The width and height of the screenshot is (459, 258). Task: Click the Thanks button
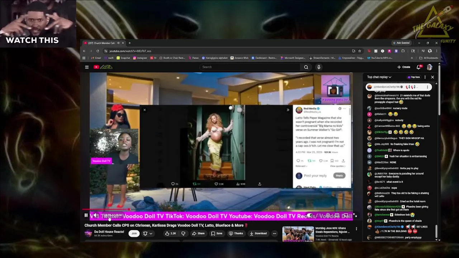[x=236, y=233]
